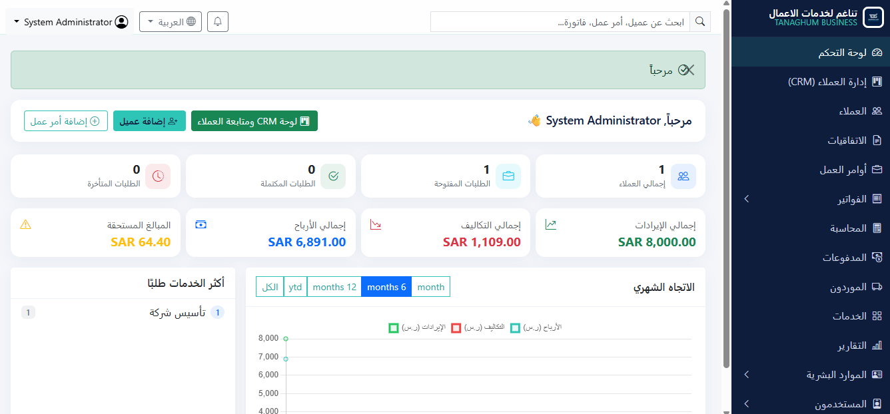Click SAR 8,000.00 revenue value
The height and width of the screenshot is (414, 890).
point(657,242)
